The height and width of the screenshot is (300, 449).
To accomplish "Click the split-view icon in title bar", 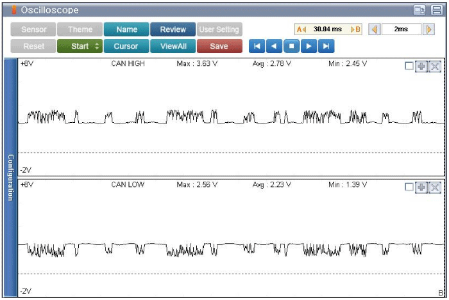I will 437,10.
